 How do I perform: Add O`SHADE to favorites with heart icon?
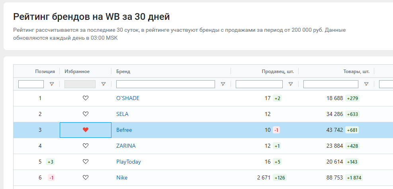[x=86, y=98]
